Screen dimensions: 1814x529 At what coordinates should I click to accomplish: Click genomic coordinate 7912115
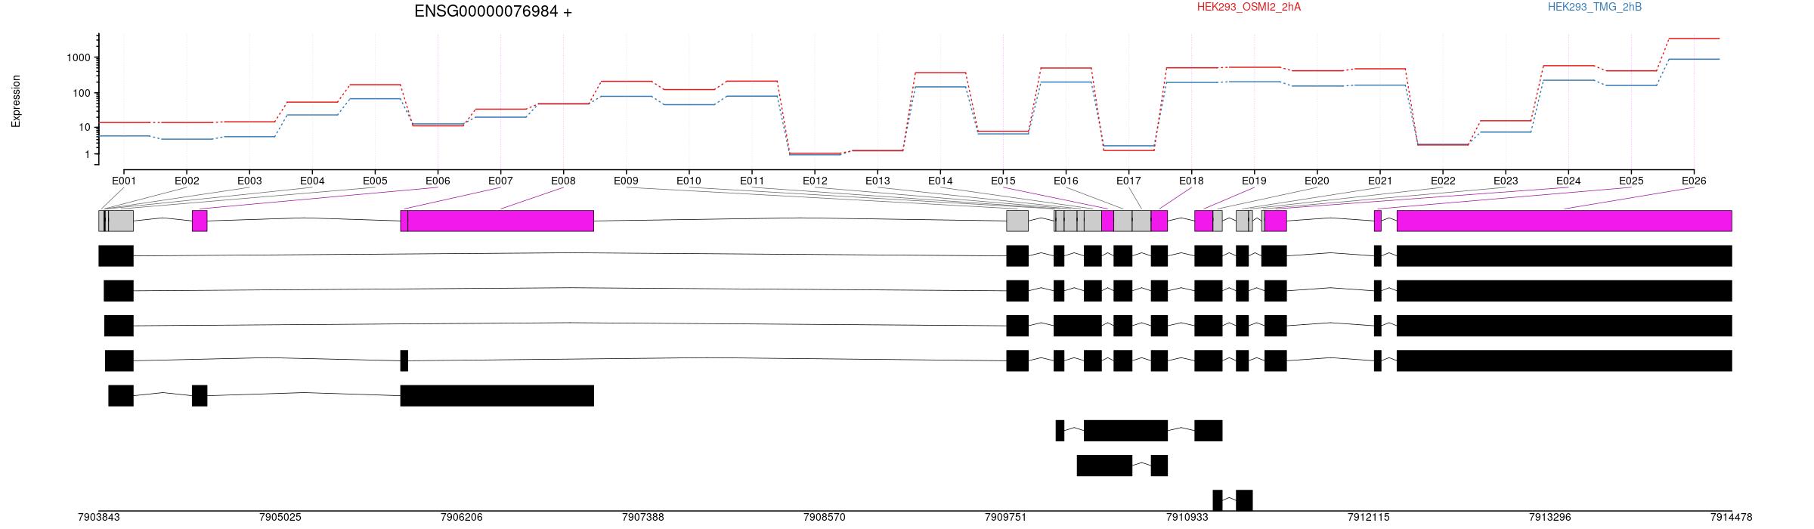1368,518
